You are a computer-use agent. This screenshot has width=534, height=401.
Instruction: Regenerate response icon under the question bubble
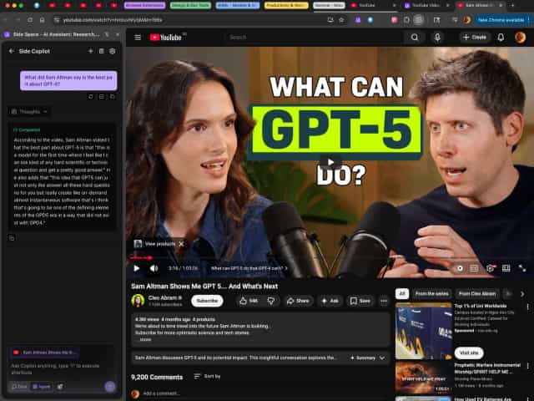[x=91, y=97]
